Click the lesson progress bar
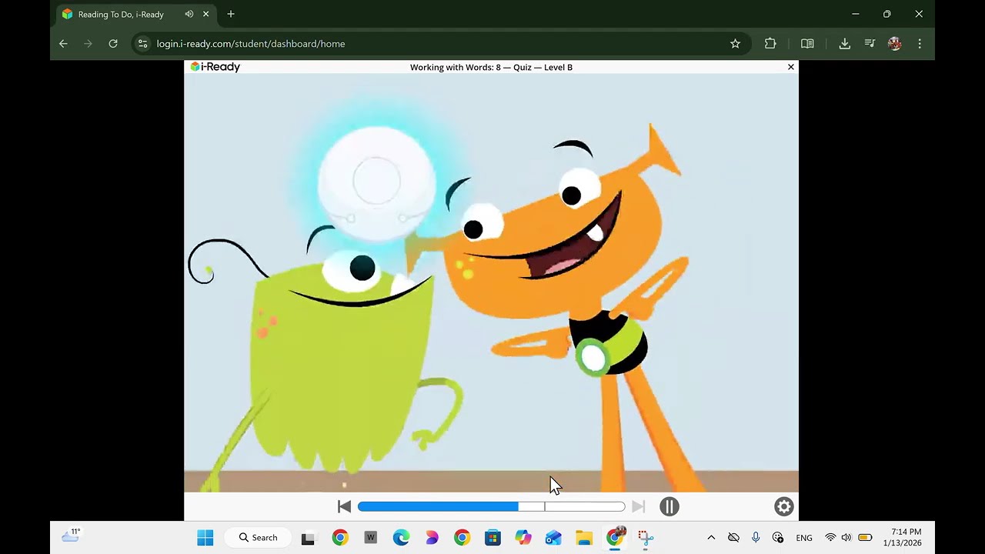The image size is (985, 554). pos(491,506)
